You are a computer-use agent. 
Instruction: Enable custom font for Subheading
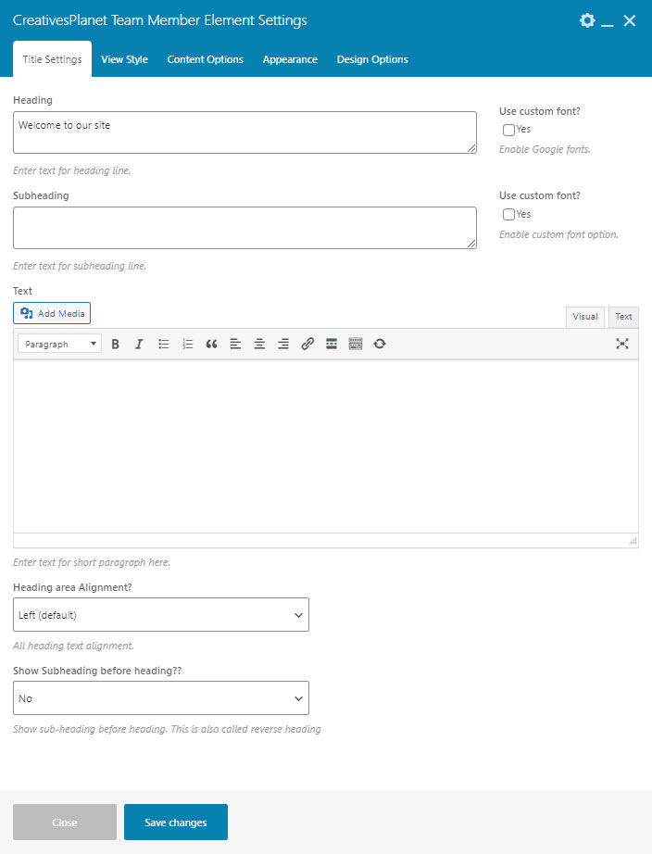[508, 215]
